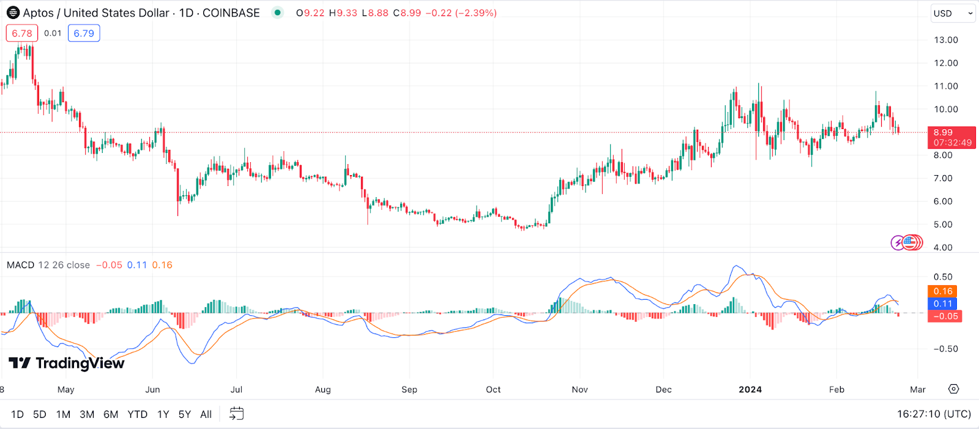Click the red -0.05 histogram label

click(945, 316)
